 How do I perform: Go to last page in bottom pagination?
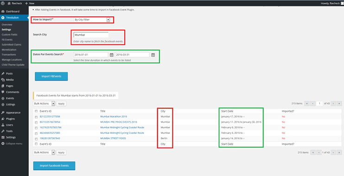(339, 152)
